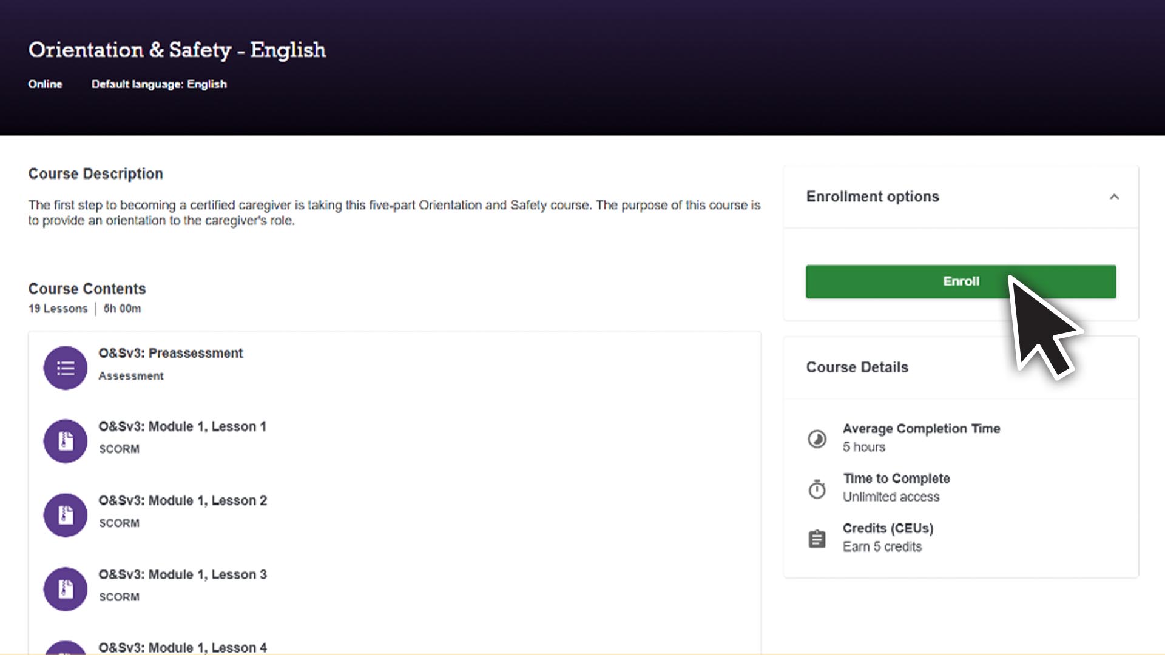
Task: Click Module 1 Lesson 2 SCORM icon
Action: (x=66, y=515)
